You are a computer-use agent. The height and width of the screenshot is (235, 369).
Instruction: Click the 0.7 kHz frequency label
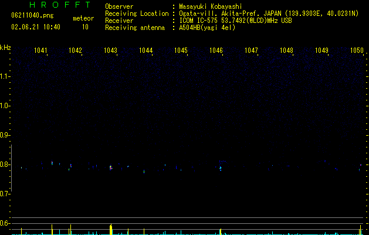5,194
